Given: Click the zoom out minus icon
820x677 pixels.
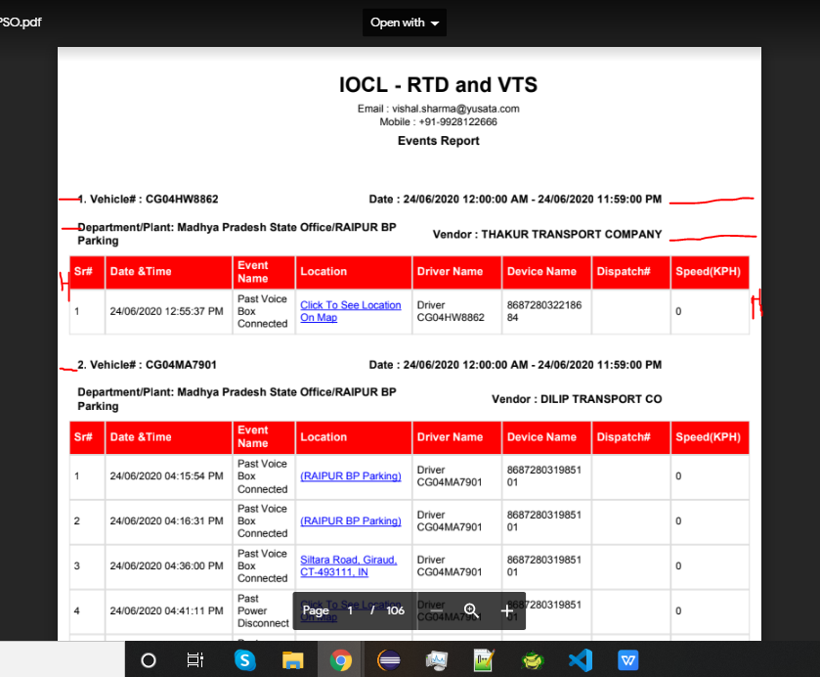Looking at the screenshot, I should pyautogui.click(x=437, y=610).
